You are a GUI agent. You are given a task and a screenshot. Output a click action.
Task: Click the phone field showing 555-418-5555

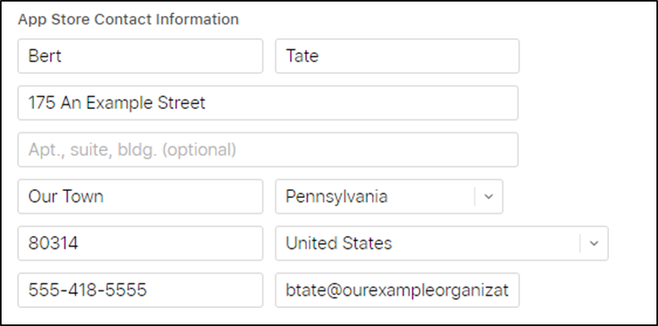(x=140, y=290)
